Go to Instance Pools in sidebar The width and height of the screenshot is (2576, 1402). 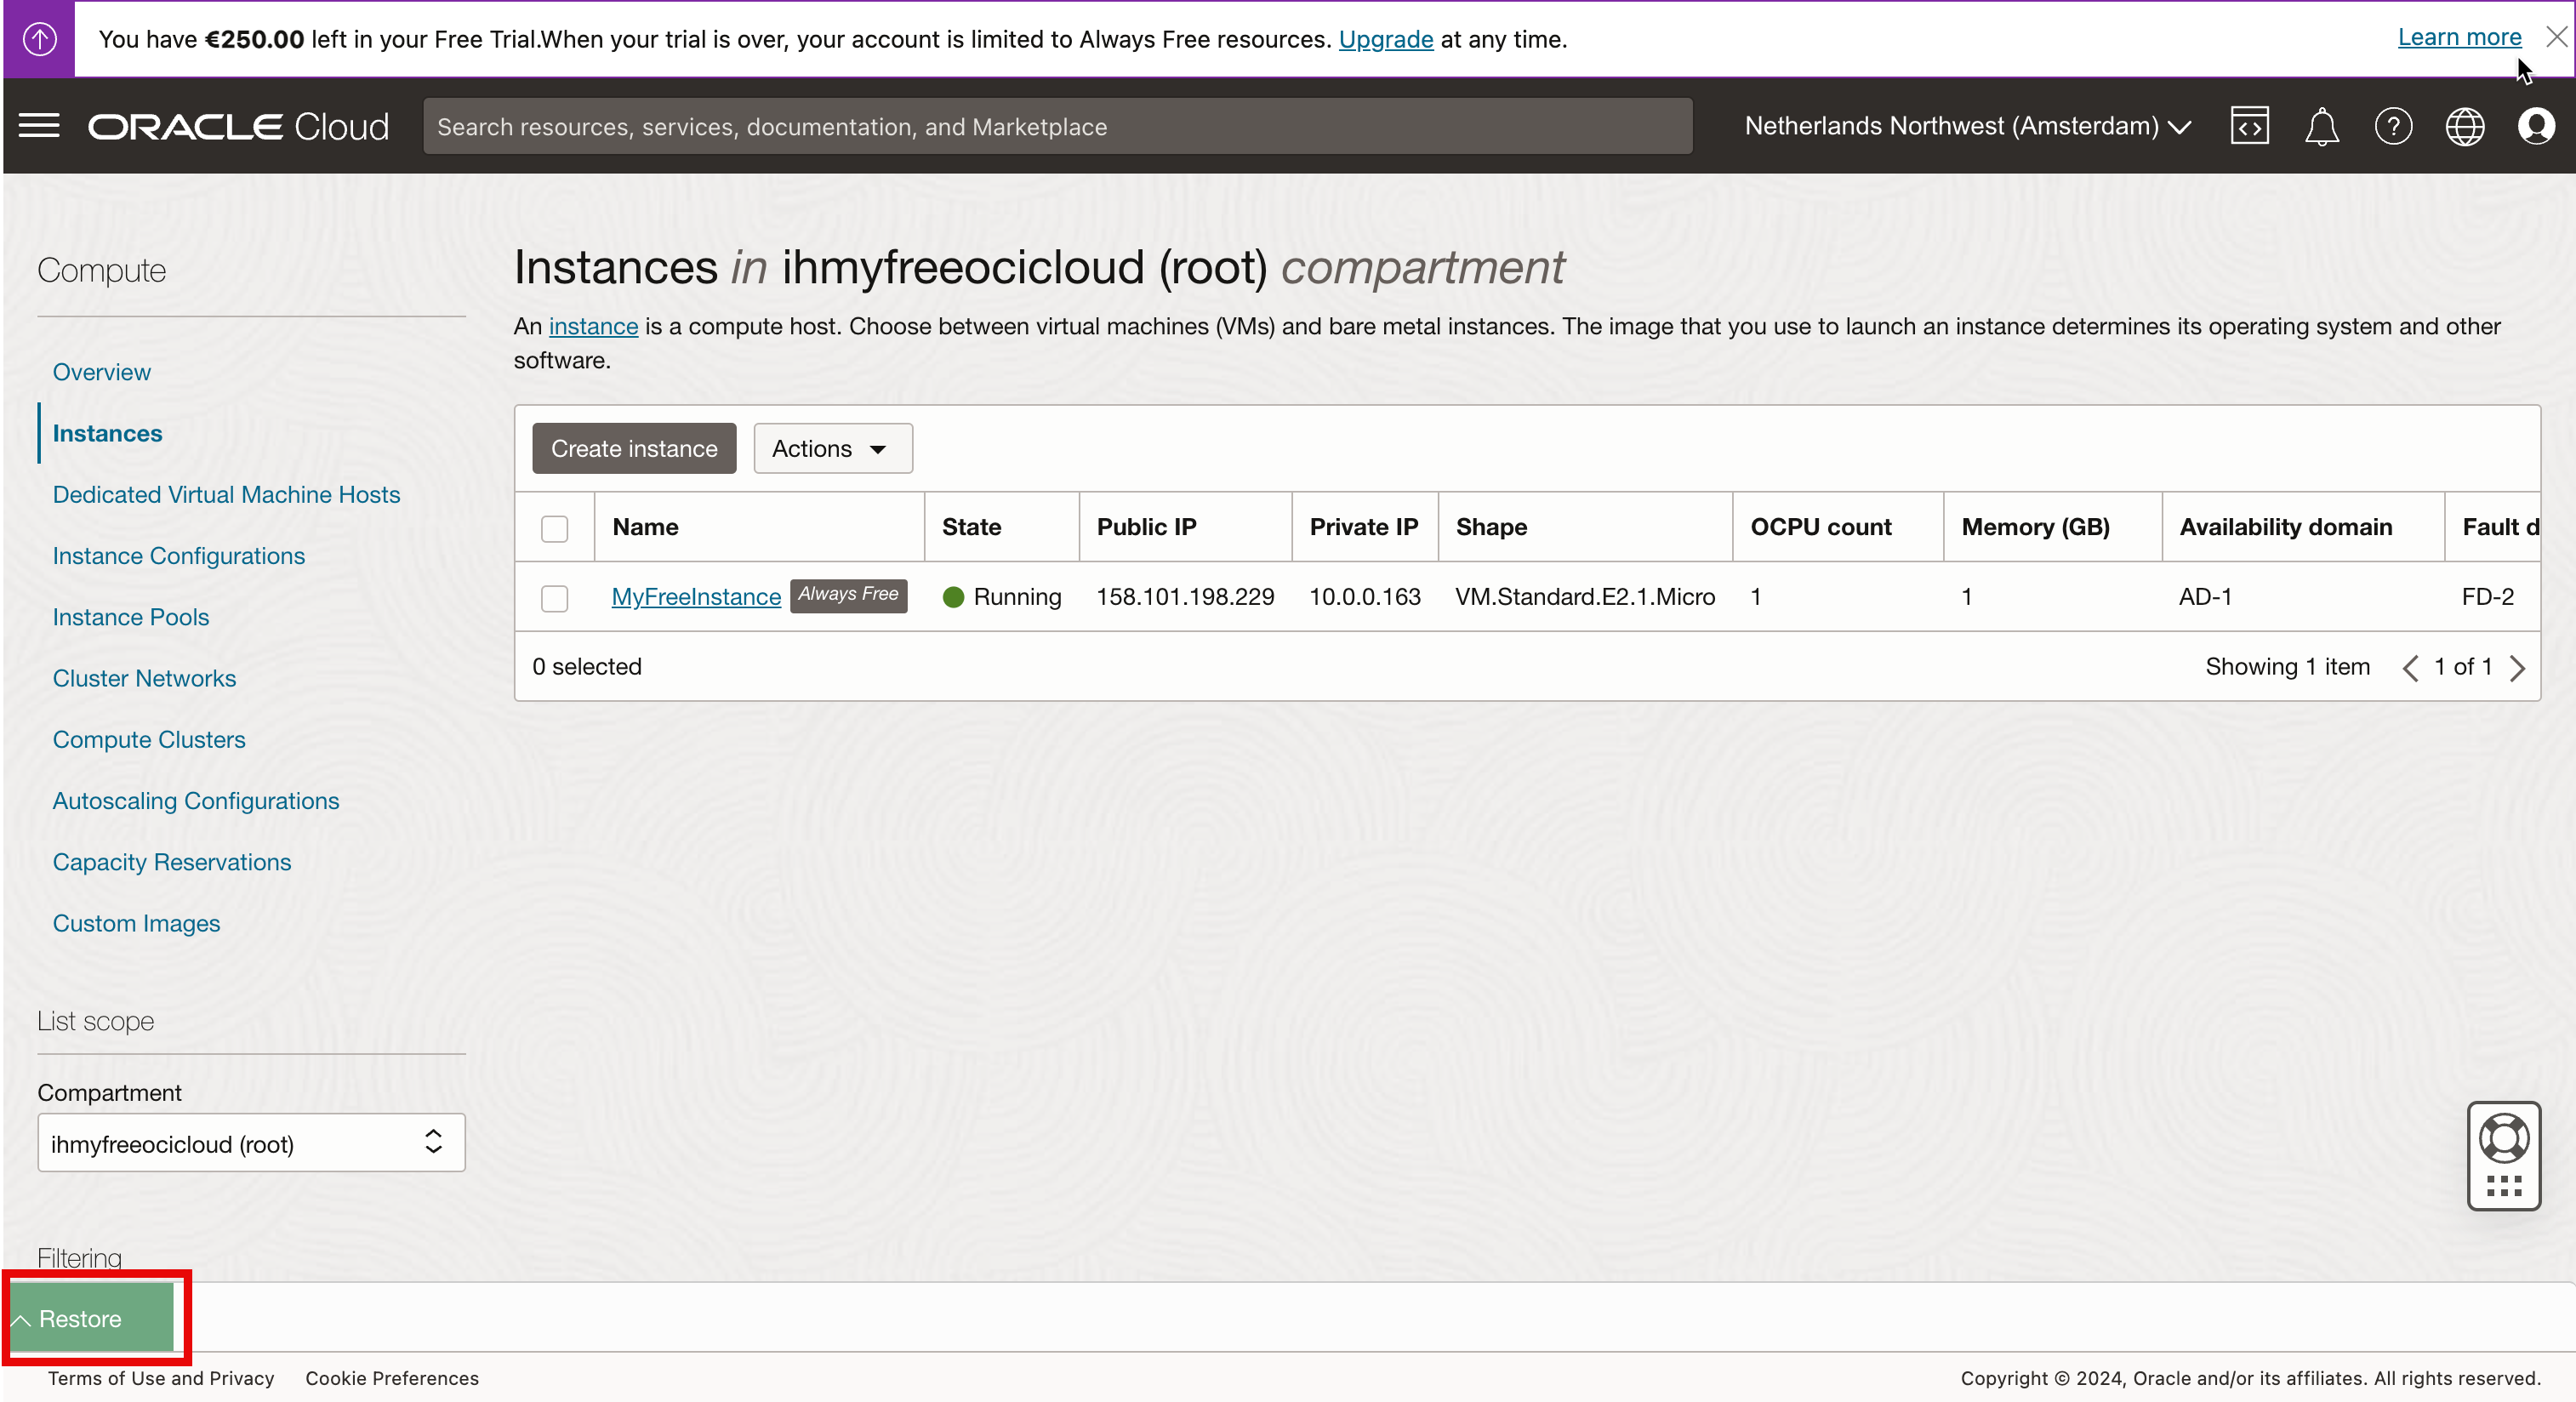pos(131,617)
